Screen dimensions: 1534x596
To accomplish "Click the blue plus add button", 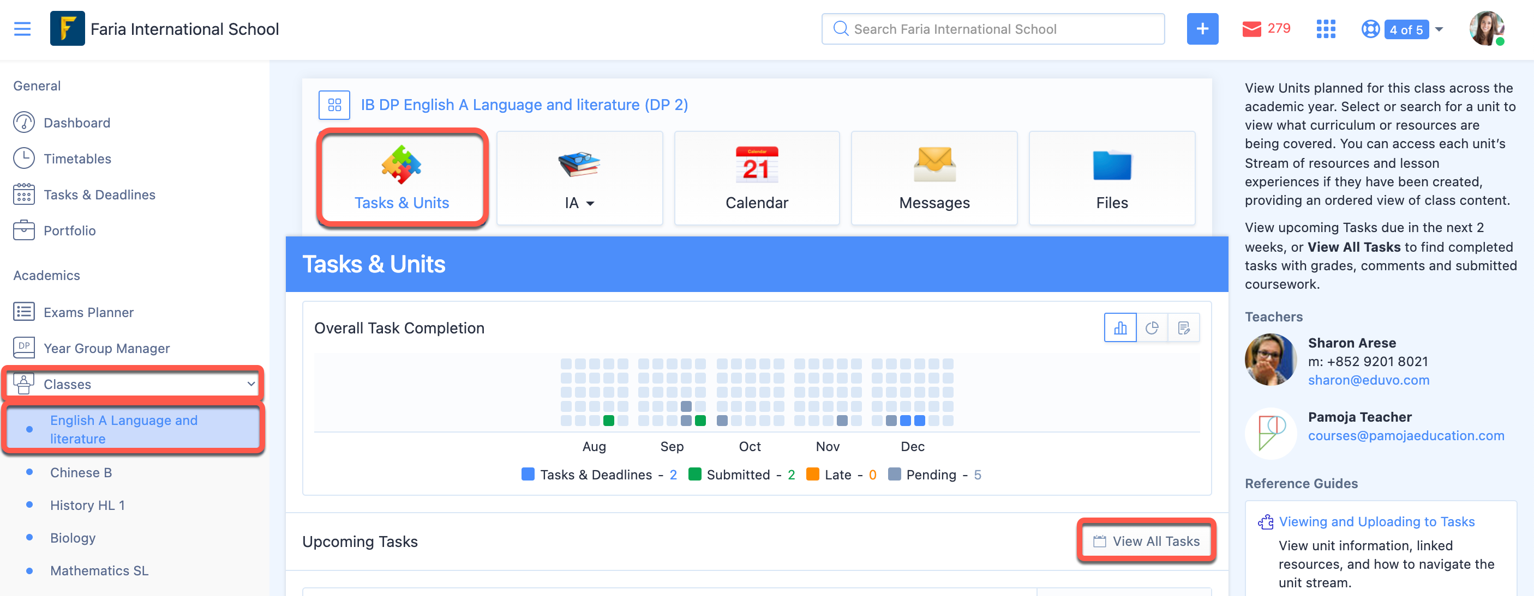I will [x=1202, y=28].
